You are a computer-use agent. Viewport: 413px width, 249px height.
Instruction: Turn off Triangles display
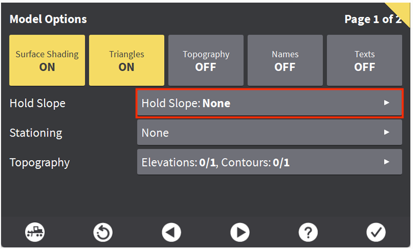(126, 60)
